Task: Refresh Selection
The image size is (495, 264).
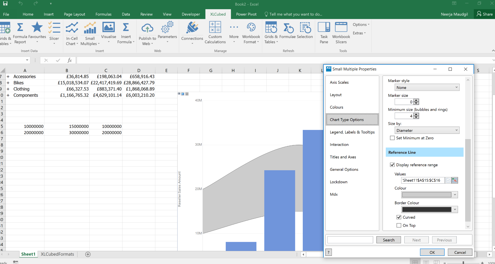Action: tap(305, 30)
